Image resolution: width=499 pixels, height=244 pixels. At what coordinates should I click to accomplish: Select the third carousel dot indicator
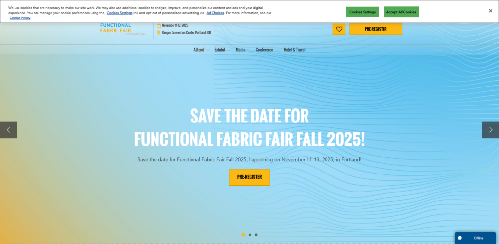[x=256, y=235]
